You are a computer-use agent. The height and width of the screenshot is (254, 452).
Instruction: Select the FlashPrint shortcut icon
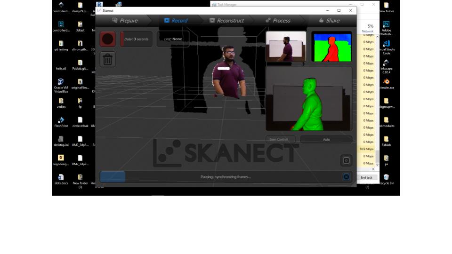(61, 122)
